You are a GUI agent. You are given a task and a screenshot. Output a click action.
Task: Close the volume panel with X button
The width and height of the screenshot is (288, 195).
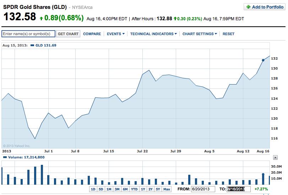[x=275, y=157]
